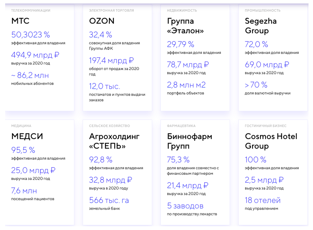Click the Агрохолдинг «СТЕПЬ» title
313x230 pixels.
coord(114,141)
